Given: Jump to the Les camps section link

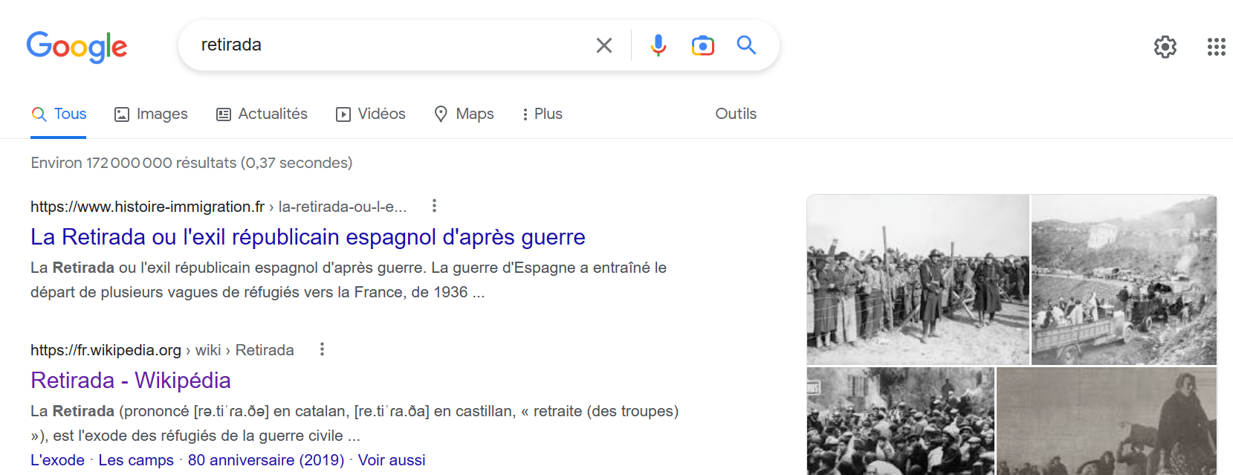Looking at the screenshot, I should [136, 460].
